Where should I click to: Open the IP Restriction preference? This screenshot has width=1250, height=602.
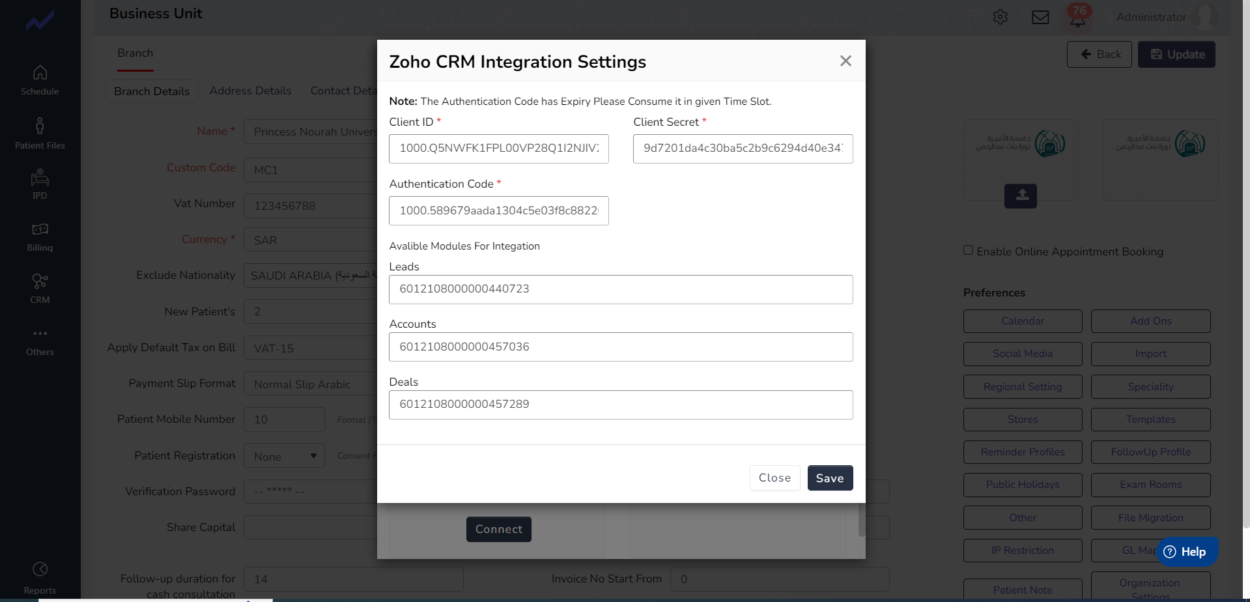(1023, 551)
